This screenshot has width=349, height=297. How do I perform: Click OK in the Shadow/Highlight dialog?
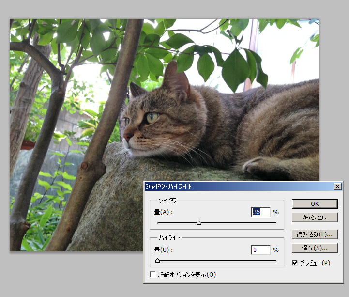pos(315,204)
